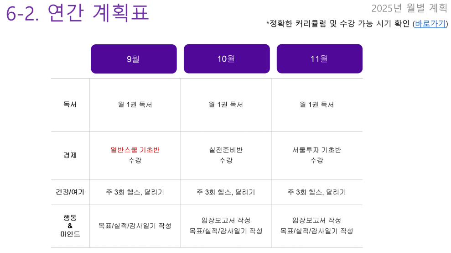451x253 pixels.
Task: Click September's 월 1권 독서 cell
Action: 135,105
